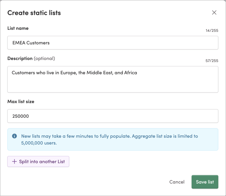Click the List name label
The height and width of the screenshot is (196, 226).
click(x=18, y=28)
